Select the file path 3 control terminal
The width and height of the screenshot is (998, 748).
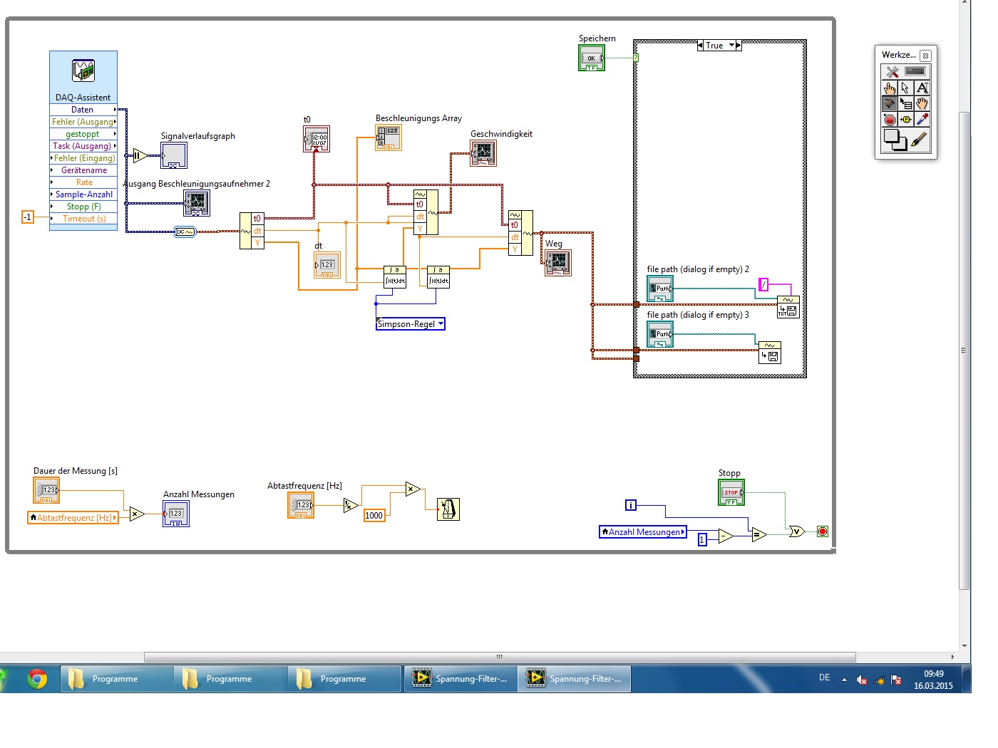(660, 334)
